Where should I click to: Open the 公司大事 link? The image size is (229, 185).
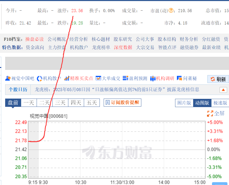click(145, 39)
